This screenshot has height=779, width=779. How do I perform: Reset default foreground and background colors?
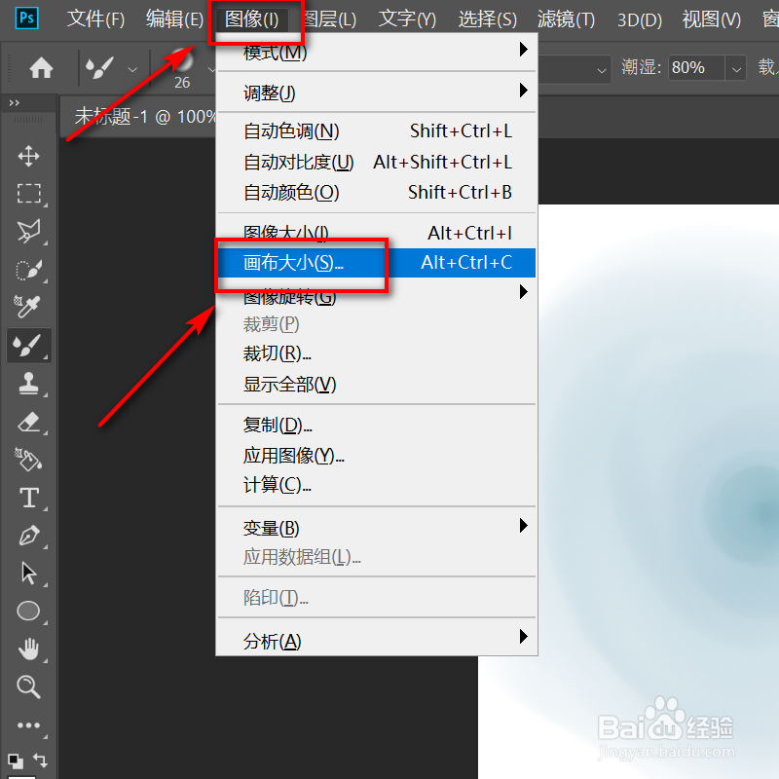16,760
